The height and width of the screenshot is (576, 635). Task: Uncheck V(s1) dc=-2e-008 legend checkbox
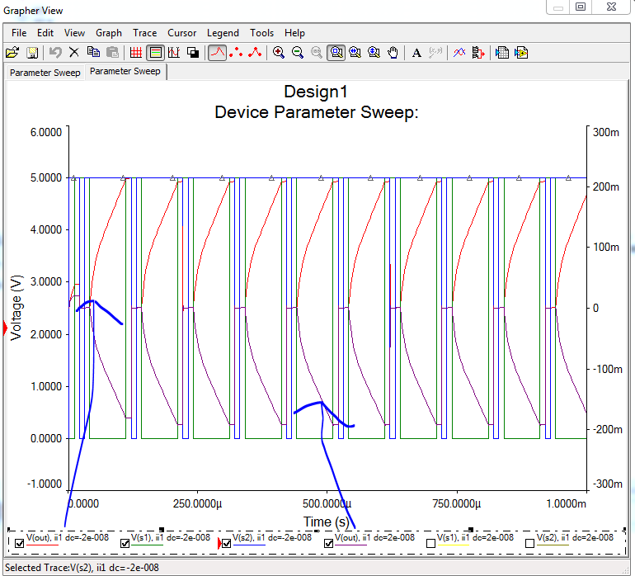125,544
